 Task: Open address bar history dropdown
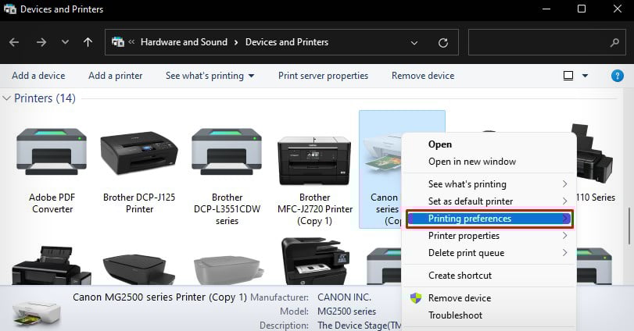(414, 42)
